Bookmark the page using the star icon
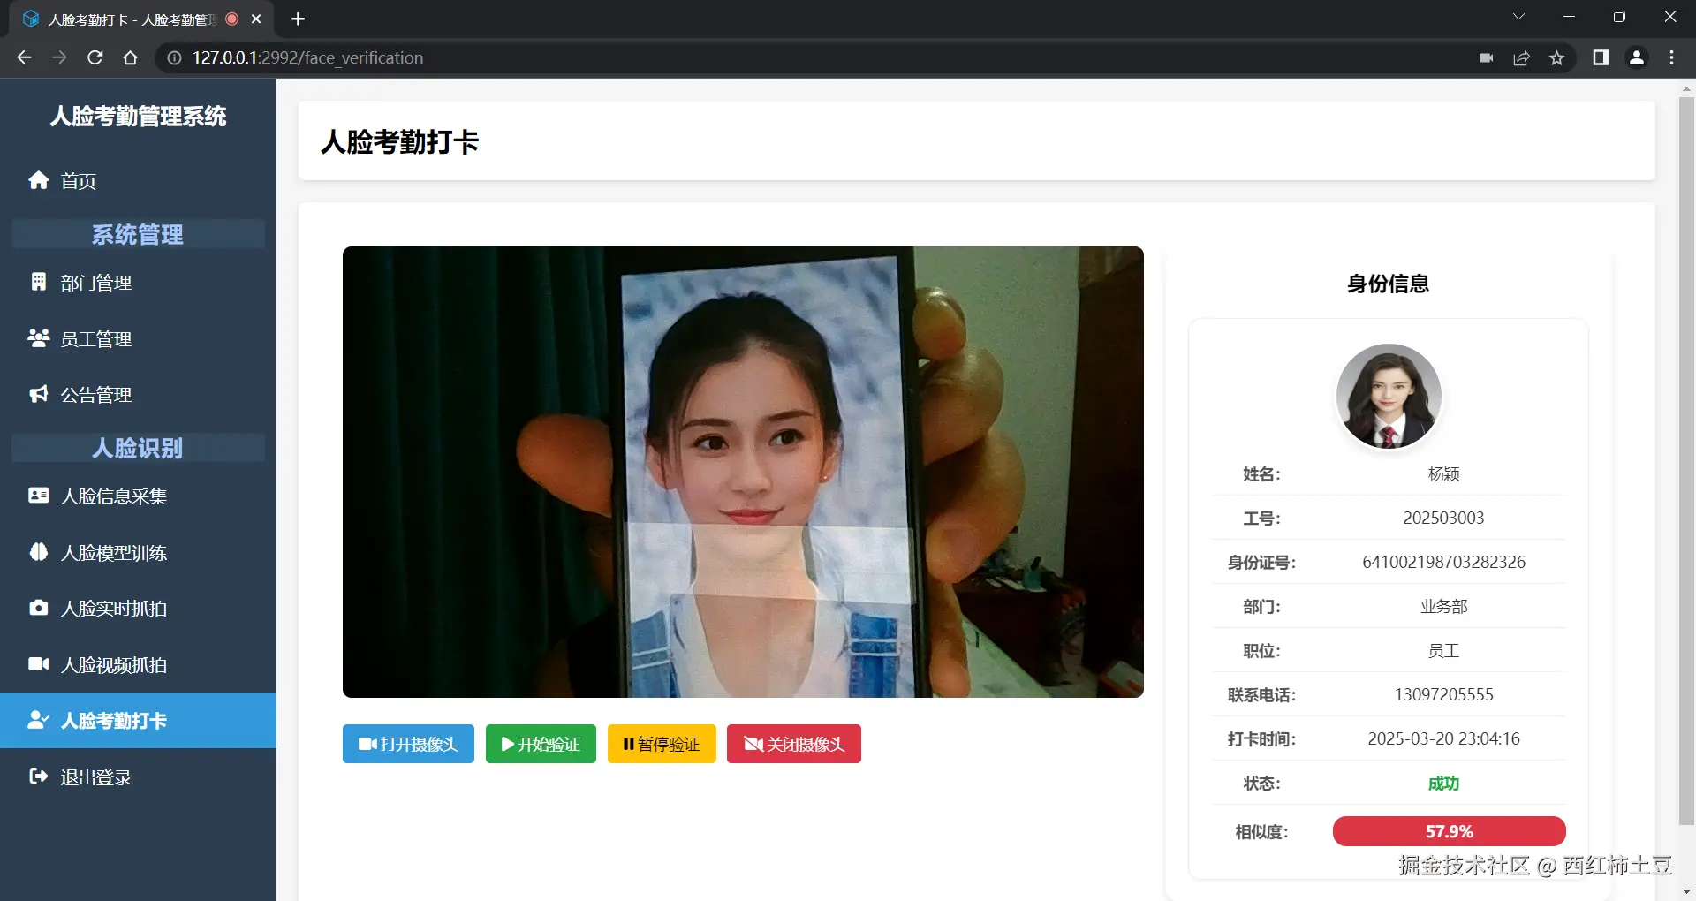The width and height of the screenshot is (1696, 901). pyautogui.click(x=1557, y=57)
